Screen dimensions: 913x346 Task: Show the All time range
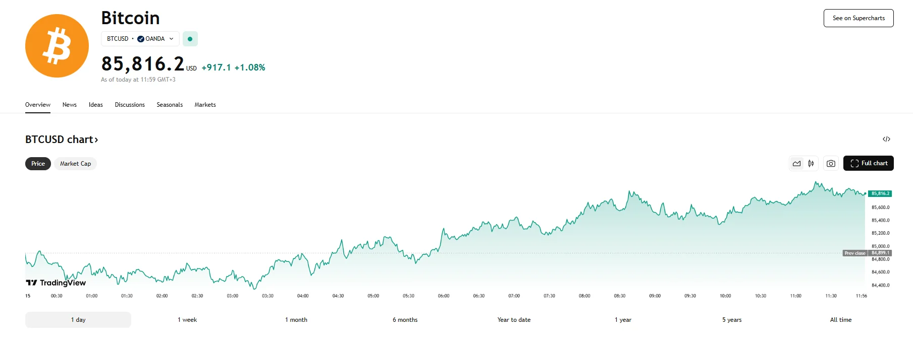[x=840, y=320]
